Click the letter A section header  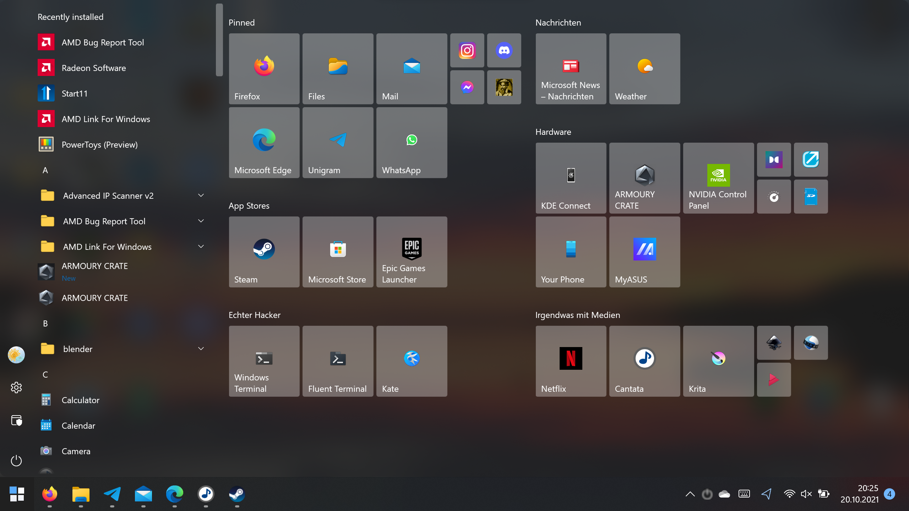45,170
